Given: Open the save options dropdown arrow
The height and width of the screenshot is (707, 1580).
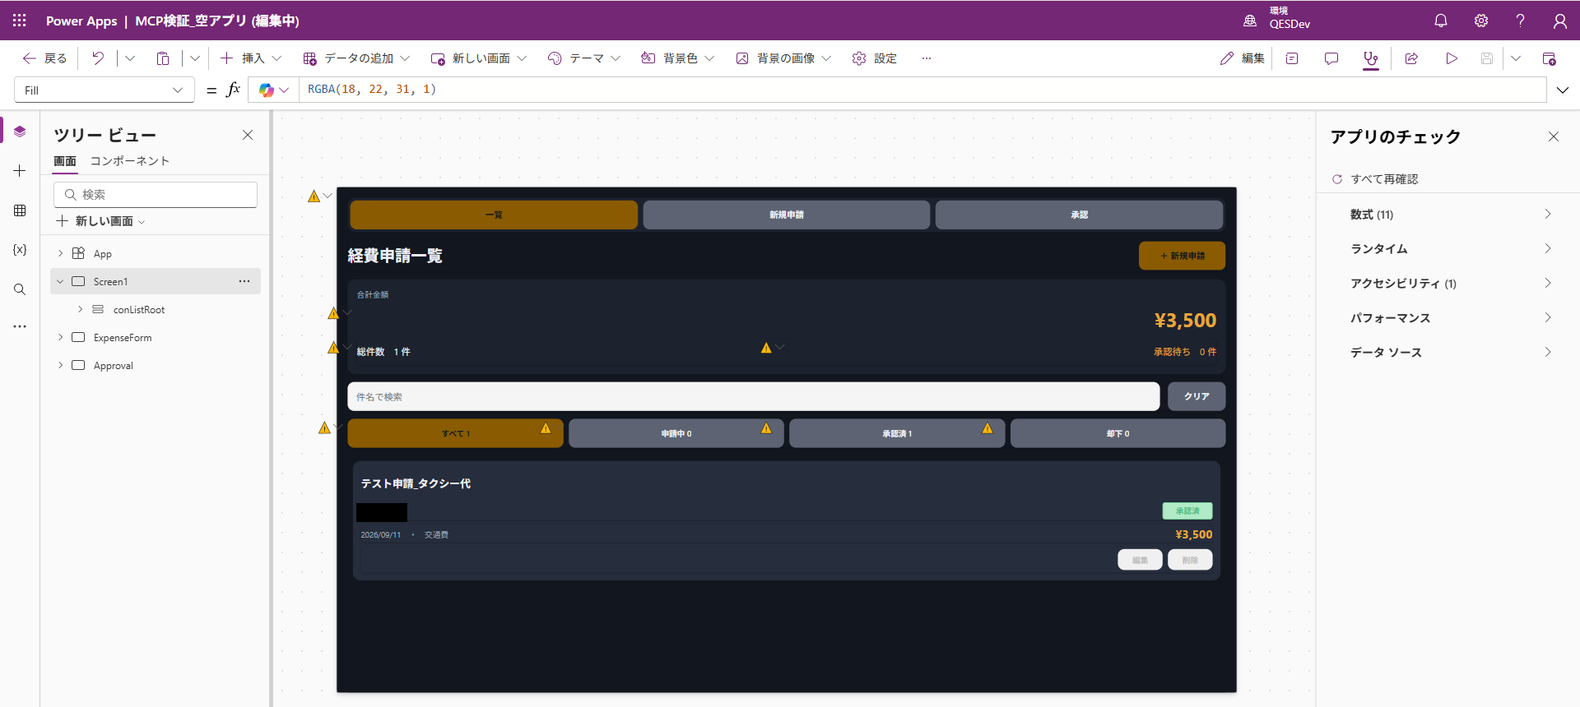Looking at the screenshot, I should [x=1516, y=58].
